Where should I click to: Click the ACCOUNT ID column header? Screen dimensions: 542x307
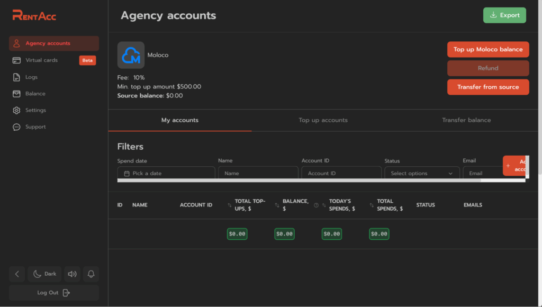tap(196, 205)
